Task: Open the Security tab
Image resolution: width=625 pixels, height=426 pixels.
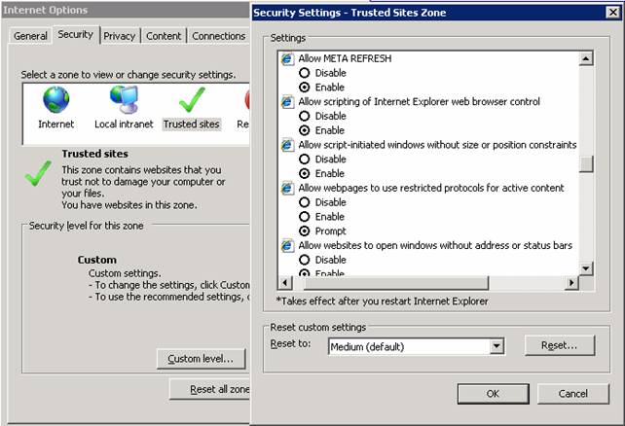Action: click(x=75, y=35)
